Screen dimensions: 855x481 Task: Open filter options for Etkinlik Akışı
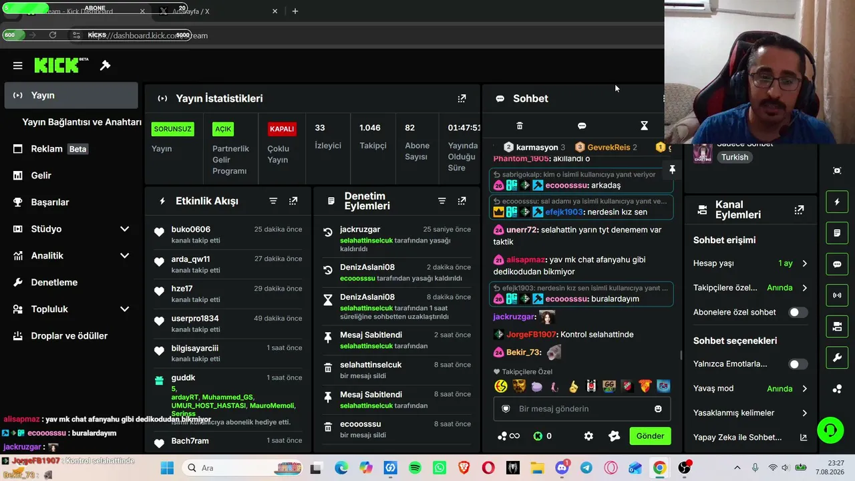click(x=273, y=201)
